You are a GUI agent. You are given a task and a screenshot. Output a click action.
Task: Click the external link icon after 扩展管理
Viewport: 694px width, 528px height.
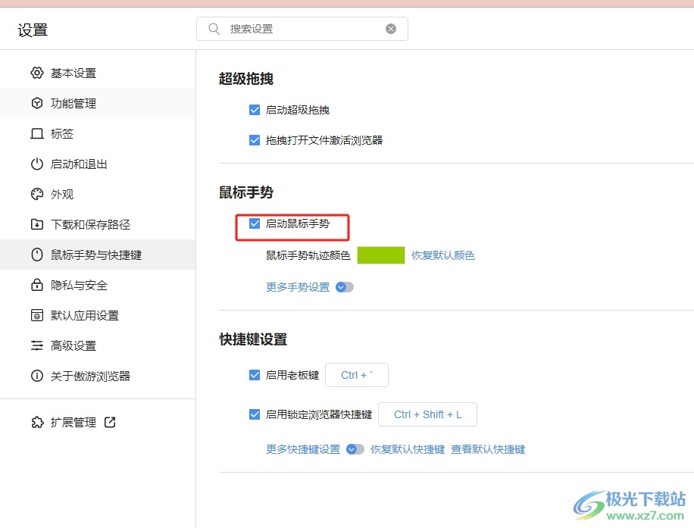click(110, 422)
